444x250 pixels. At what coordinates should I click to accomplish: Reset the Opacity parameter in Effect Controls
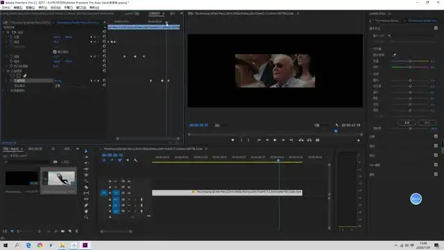pos(104,81)
